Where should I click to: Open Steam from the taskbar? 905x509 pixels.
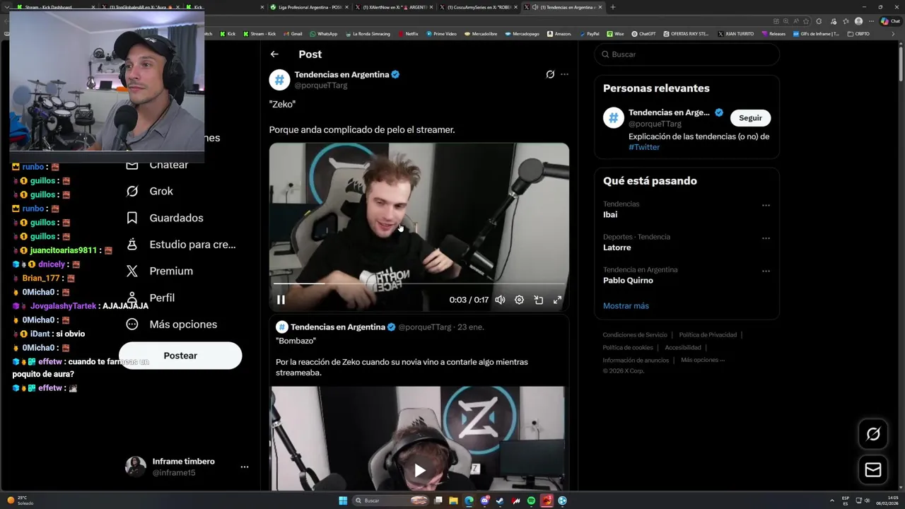(x=500, y=501)
